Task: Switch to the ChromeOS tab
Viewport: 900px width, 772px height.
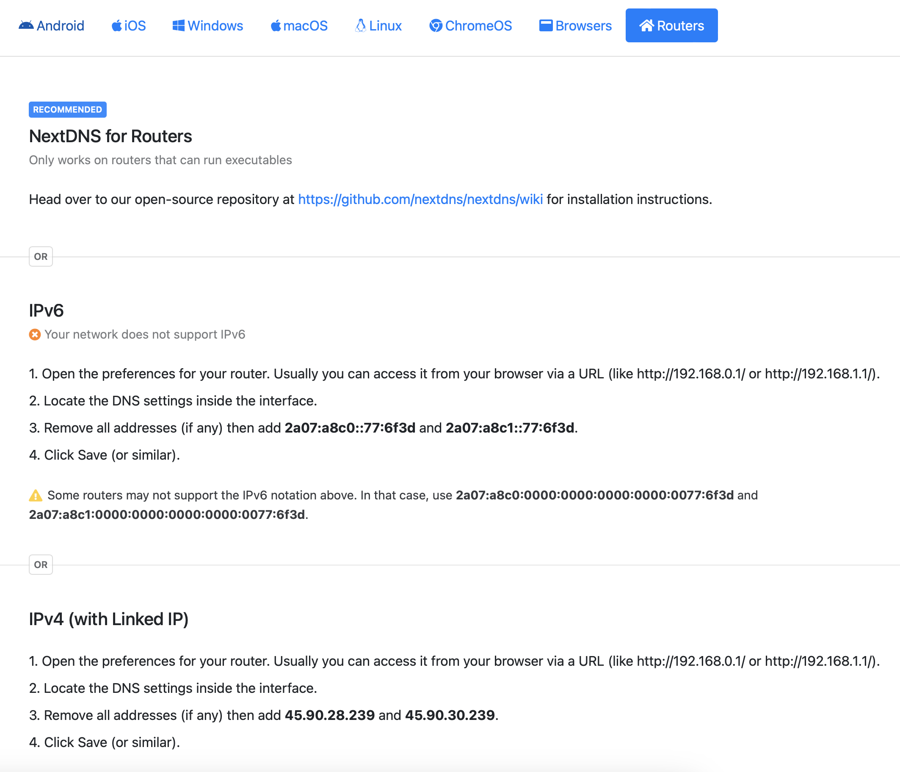Action: tap(470, 26)
